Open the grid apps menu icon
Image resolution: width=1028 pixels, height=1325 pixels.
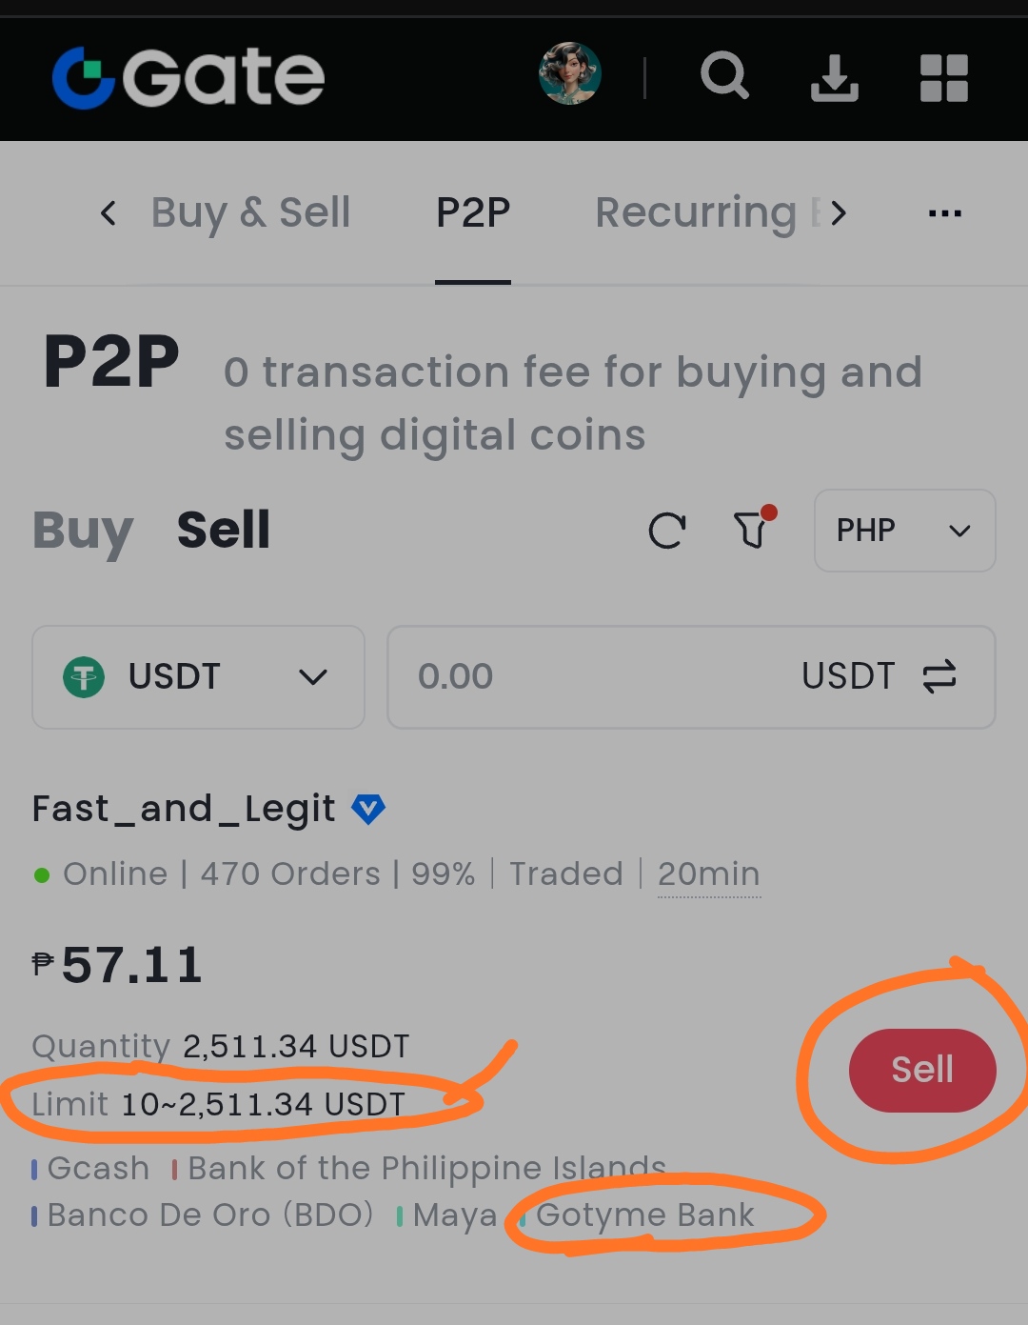pos(944,78)
